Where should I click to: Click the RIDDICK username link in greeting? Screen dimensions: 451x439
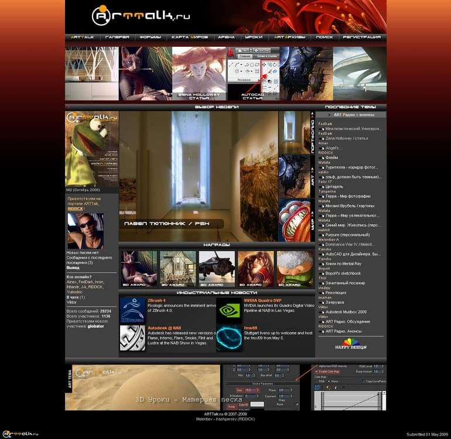tap(76, 209)
